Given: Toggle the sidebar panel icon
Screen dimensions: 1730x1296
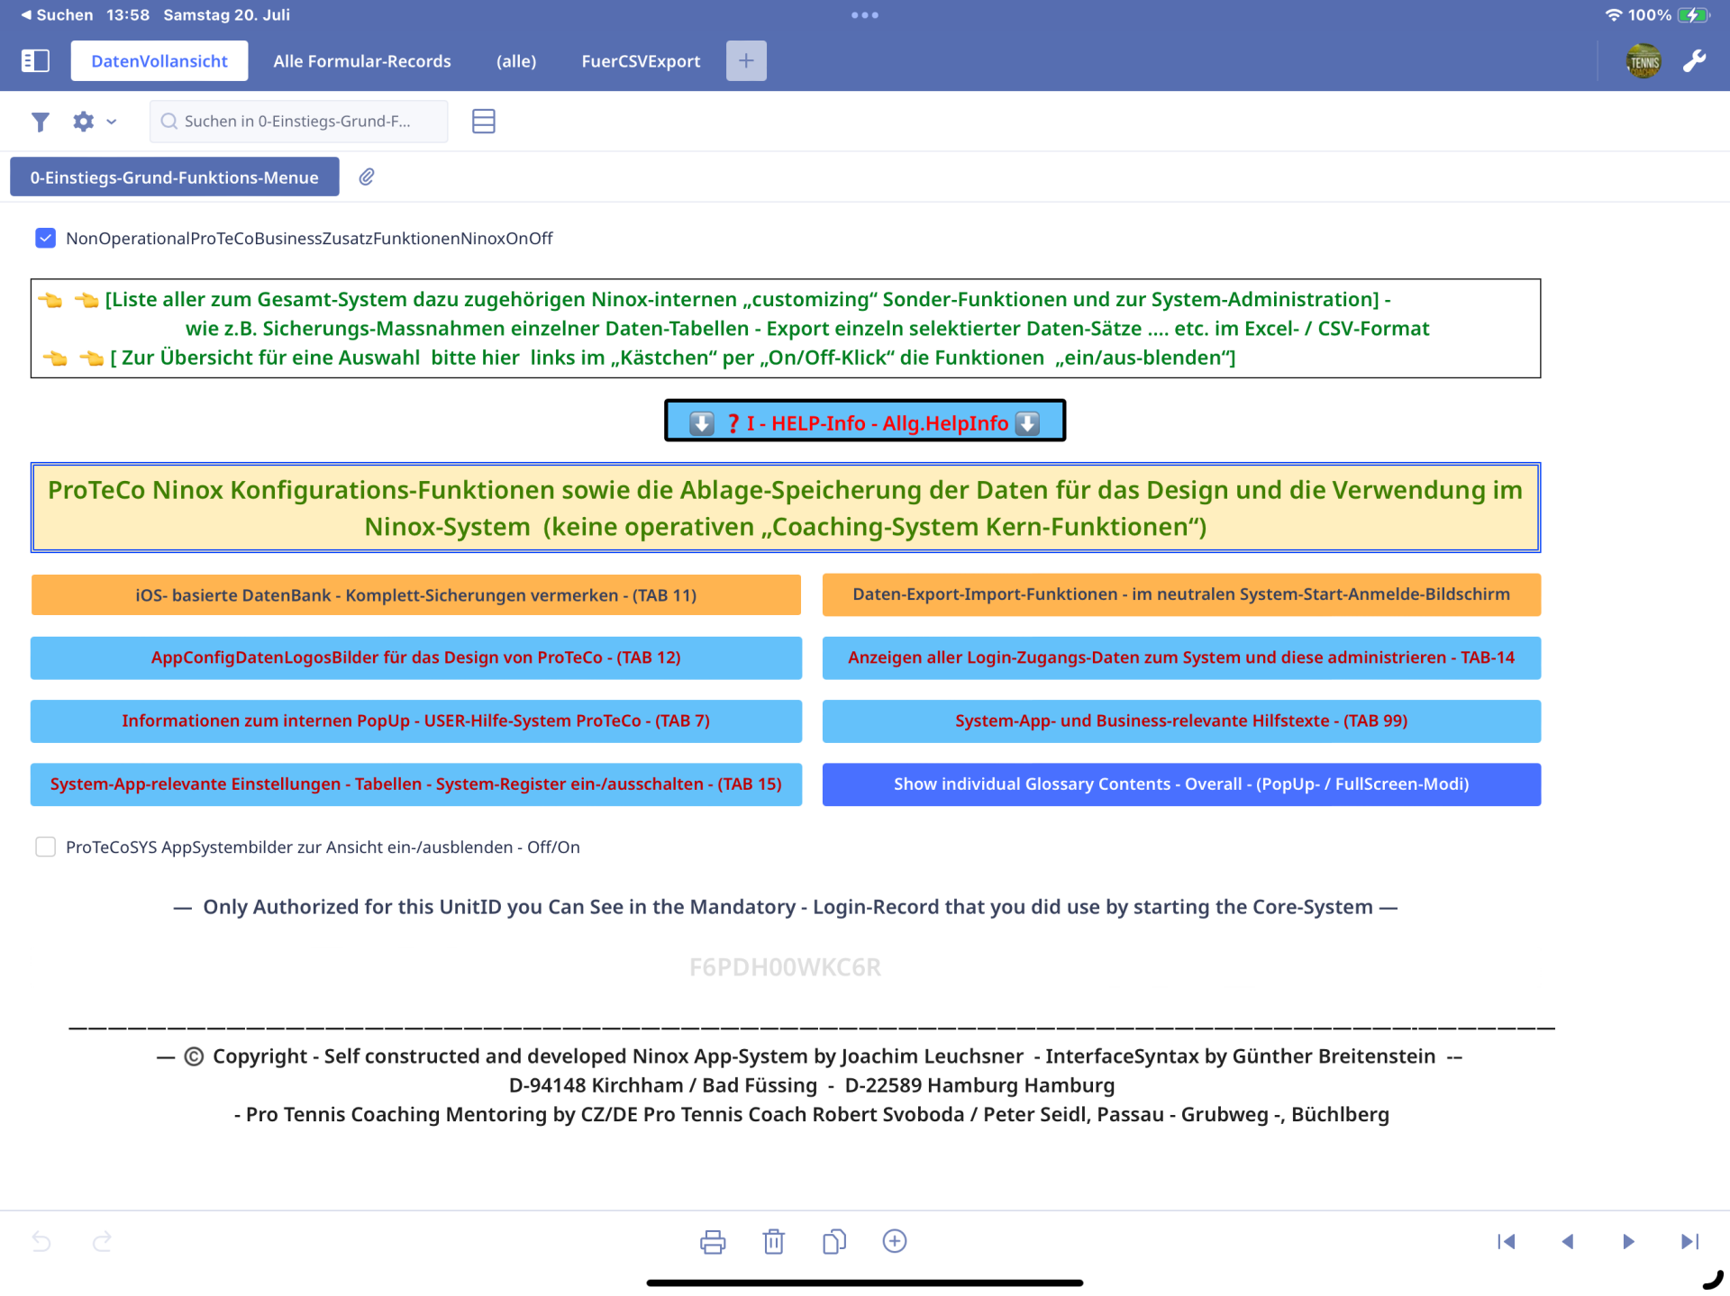Looking at the screenshot, I should [34, 60].
